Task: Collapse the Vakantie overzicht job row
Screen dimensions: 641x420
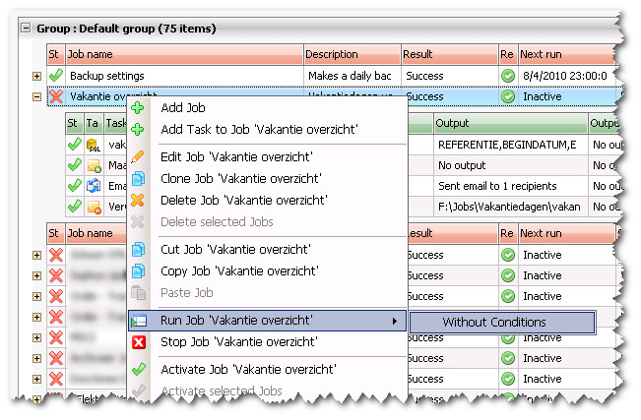Action: click(x=37, y=97)
